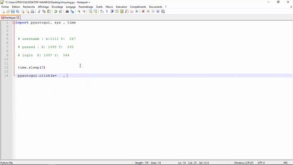Click the UTF-8 encoding status entry

261,163
